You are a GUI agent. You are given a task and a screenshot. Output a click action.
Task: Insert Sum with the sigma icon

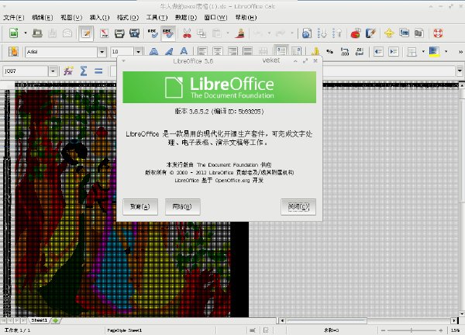84,71
